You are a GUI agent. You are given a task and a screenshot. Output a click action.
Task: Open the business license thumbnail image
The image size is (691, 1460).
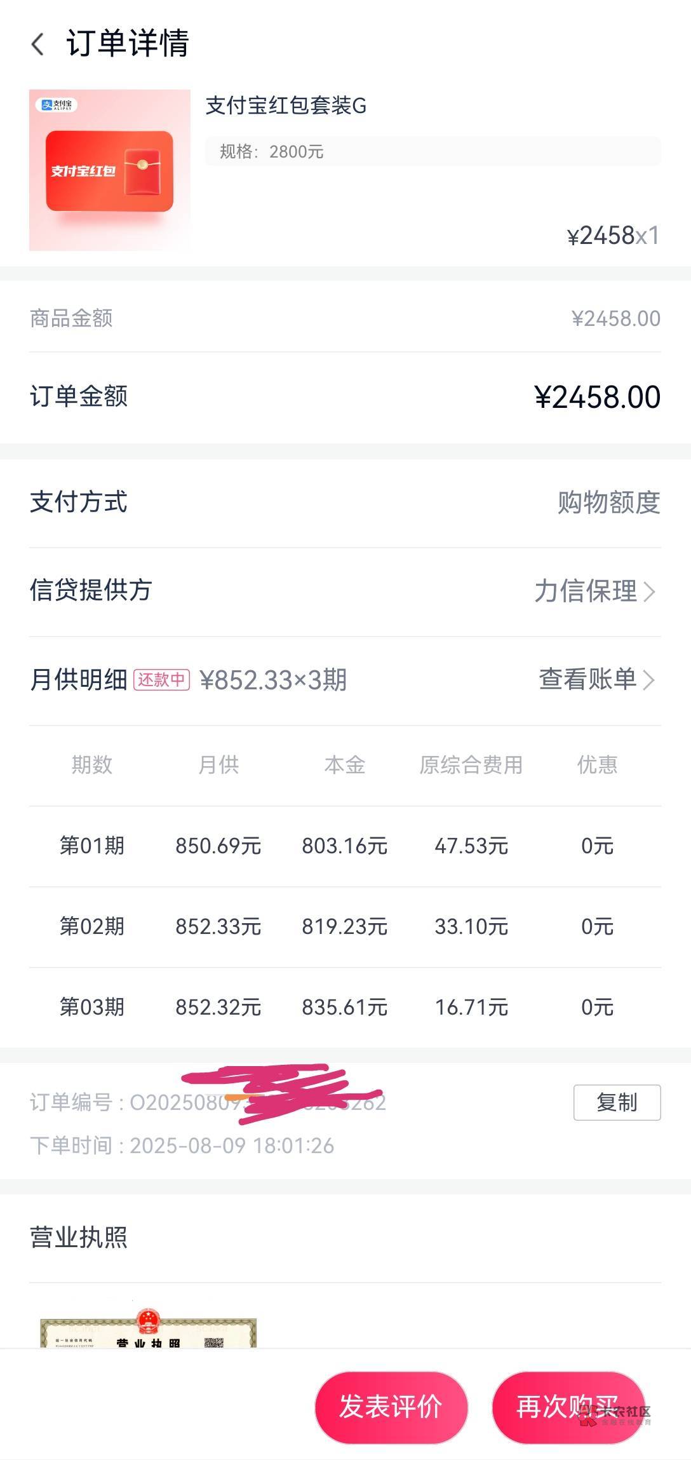[x=148, y=1332]
